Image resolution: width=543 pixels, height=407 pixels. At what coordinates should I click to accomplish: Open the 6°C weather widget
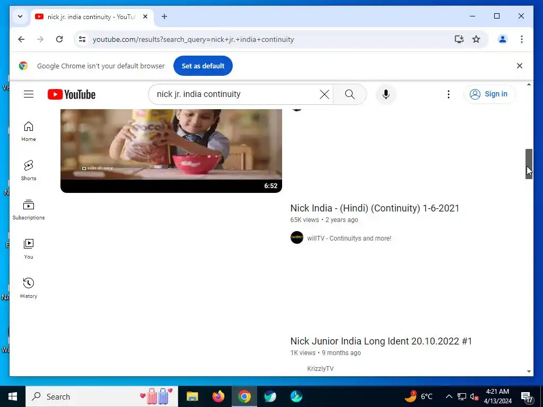(419, 396)
